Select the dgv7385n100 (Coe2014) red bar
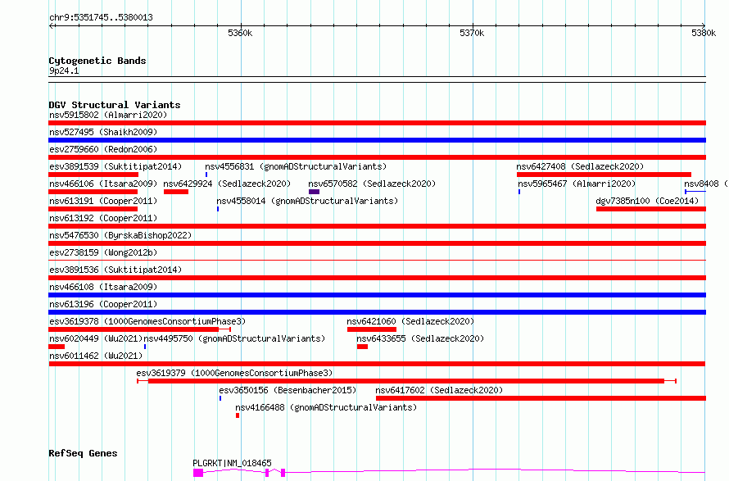This screenshot has height=481, width=729. [x=651, y=209]
